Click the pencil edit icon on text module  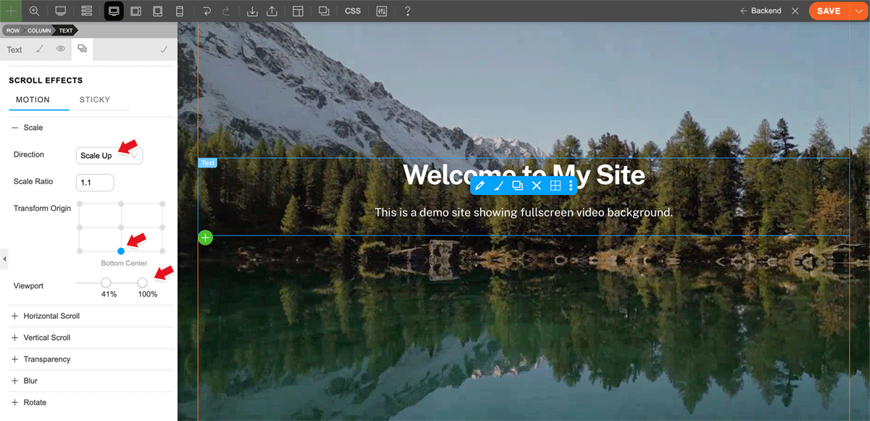[x=480, y=186]
